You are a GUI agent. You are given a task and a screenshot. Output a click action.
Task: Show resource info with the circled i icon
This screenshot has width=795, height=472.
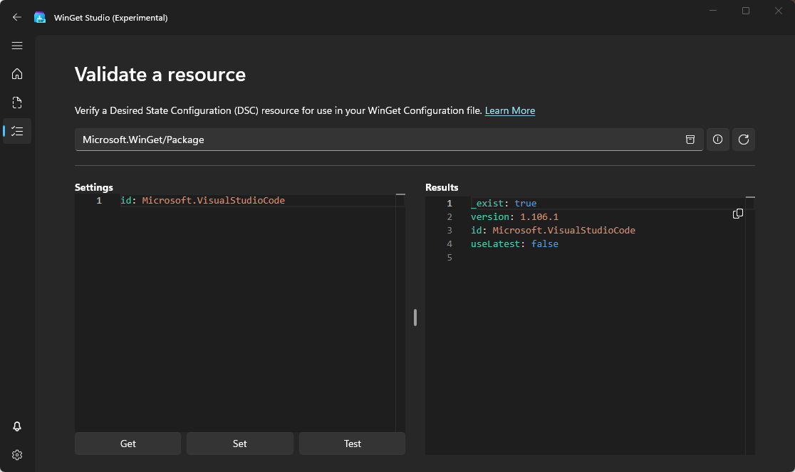point(717,140)
